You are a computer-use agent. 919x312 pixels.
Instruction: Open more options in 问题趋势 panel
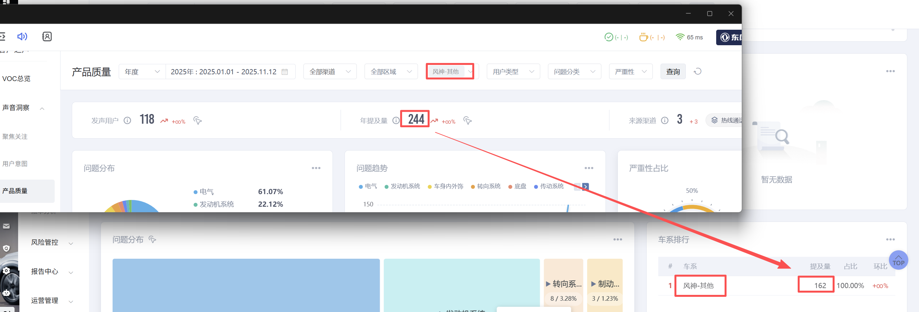pos(589,168)
